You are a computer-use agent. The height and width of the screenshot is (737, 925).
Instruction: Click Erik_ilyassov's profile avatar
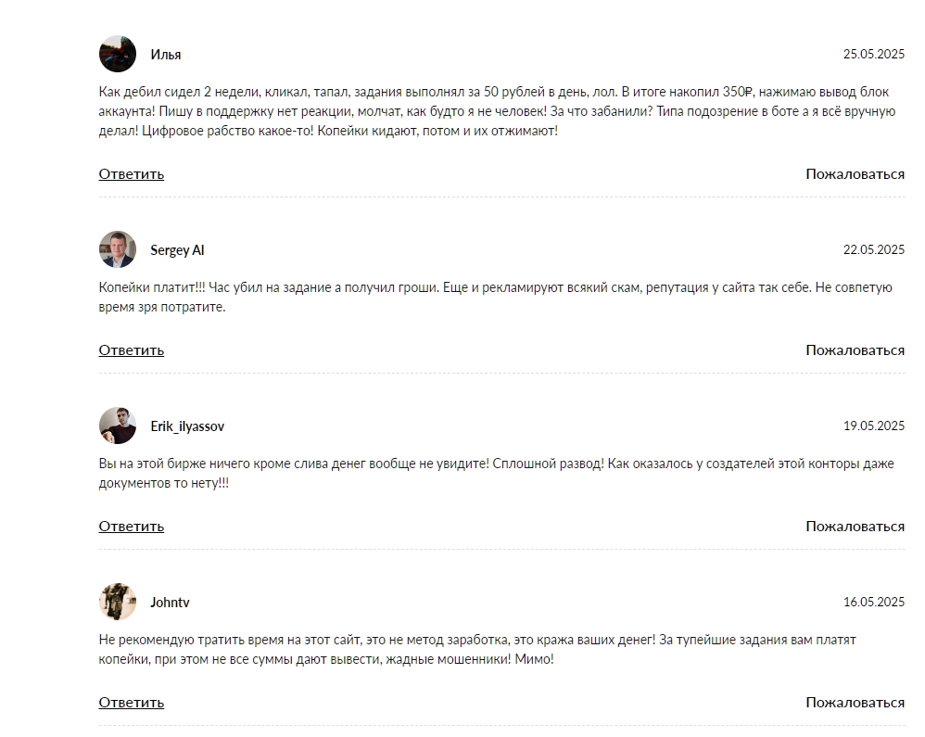pyautogui.click(x=118, y=426)
